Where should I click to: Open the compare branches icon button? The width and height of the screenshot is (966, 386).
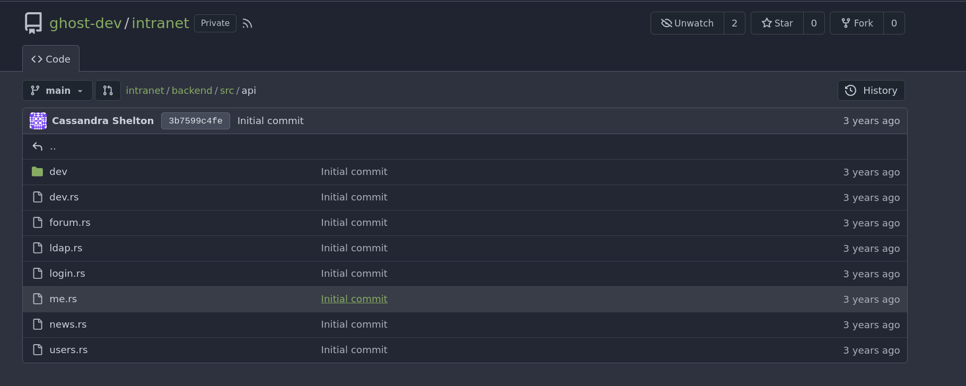(x=108, y=90)
